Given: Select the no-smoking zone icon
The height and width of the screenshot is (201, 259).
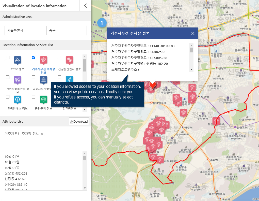Looking at the screenshot, I should click(43, 99).
